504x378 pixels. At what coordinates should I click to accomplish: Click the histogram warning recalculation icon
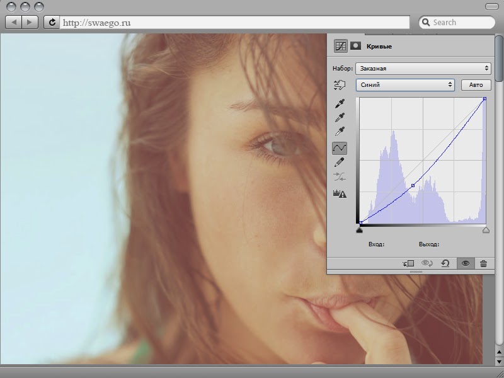click(340, 193)
